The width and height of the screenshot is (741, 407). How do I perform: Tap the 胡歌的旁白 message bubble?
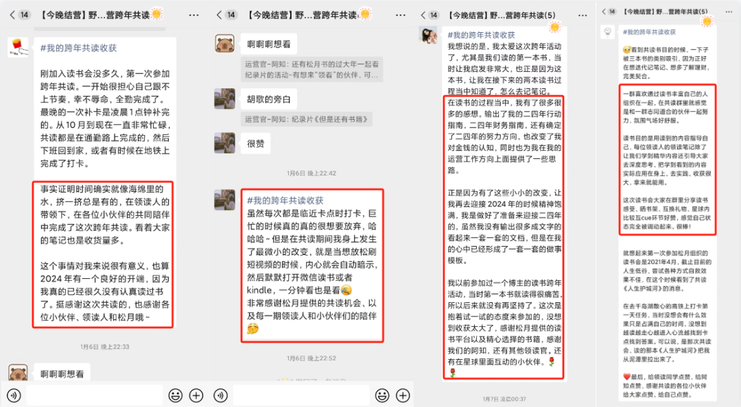pos(268,99)
